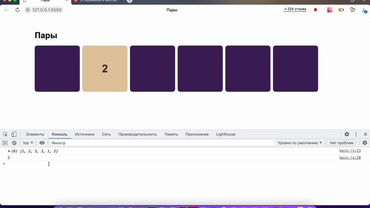This screenshot has width=370, height=208.
Task: Toggle device toolbar icon in DevTools
Action: click(14, 134)
